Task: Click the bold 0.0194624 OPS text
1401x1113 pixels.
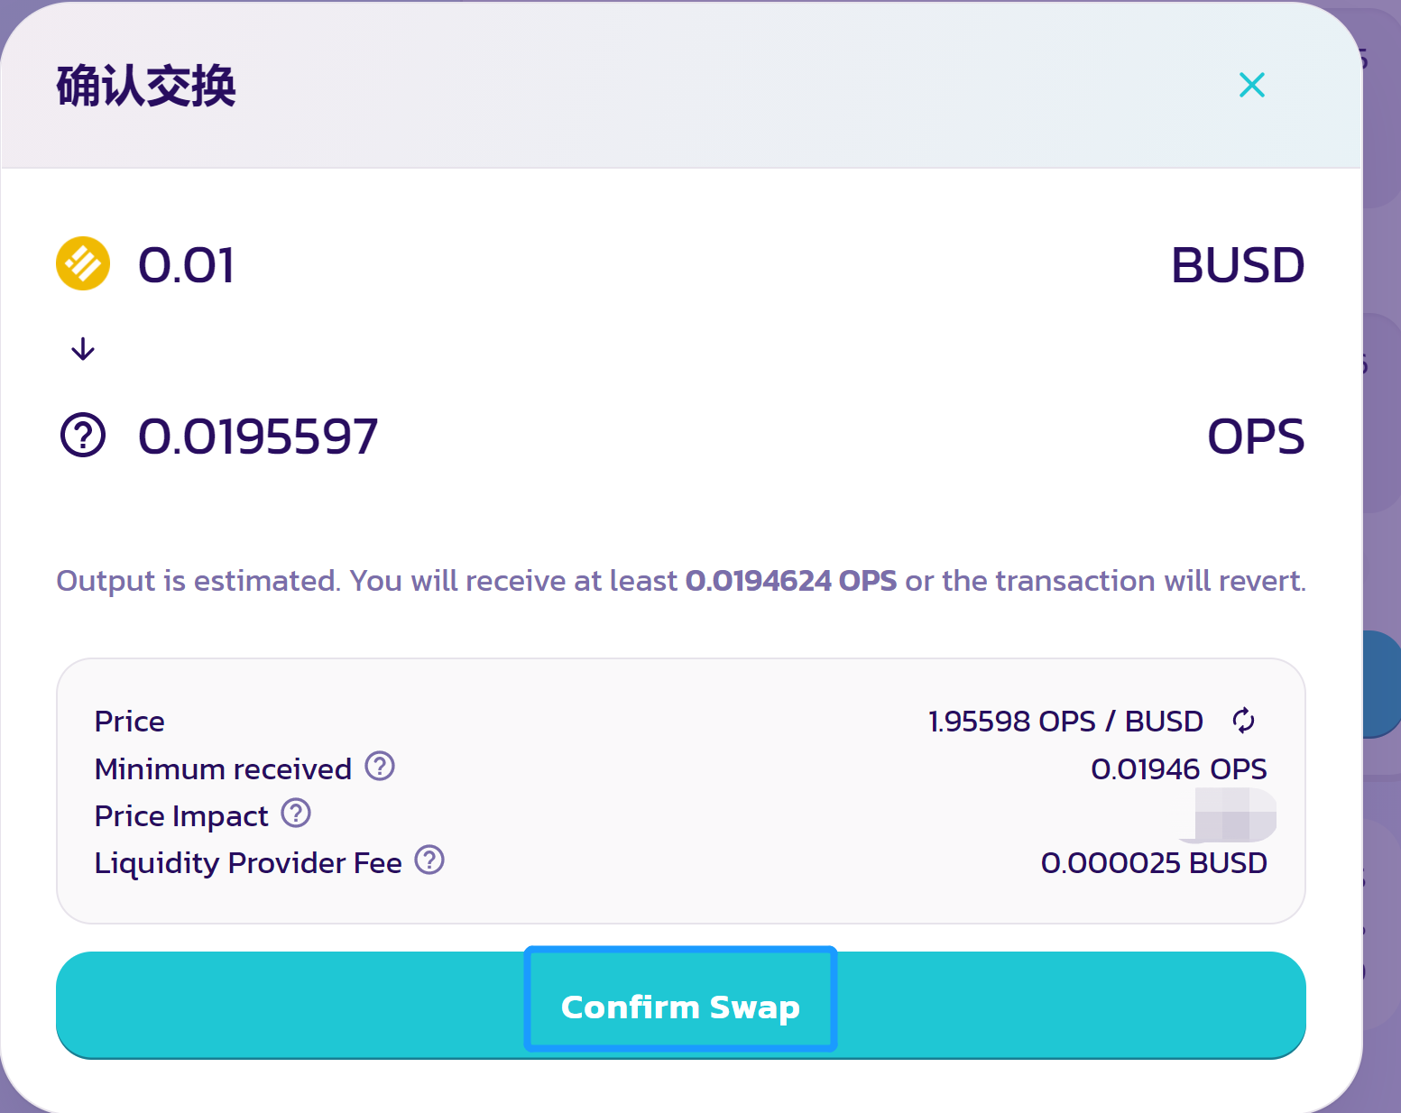Action: (790, 581)
